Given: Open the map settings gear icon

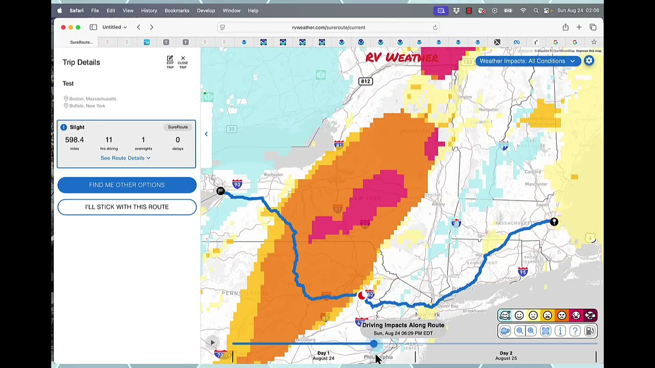Looking at the screenshot, I should 589,61.
